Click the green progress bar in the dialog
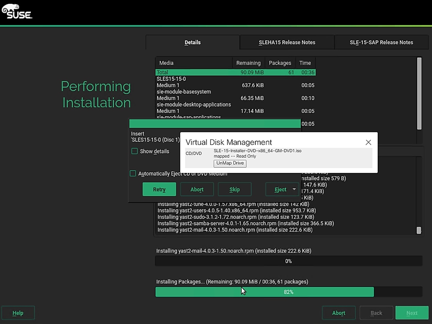432x324 pixels. (215, 123)
